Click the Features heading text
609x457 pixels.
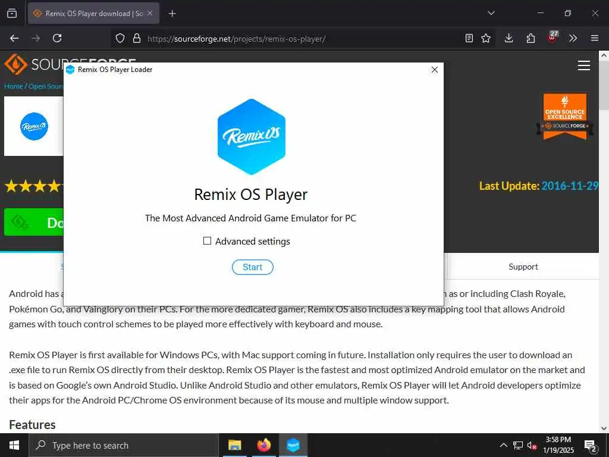32,425
